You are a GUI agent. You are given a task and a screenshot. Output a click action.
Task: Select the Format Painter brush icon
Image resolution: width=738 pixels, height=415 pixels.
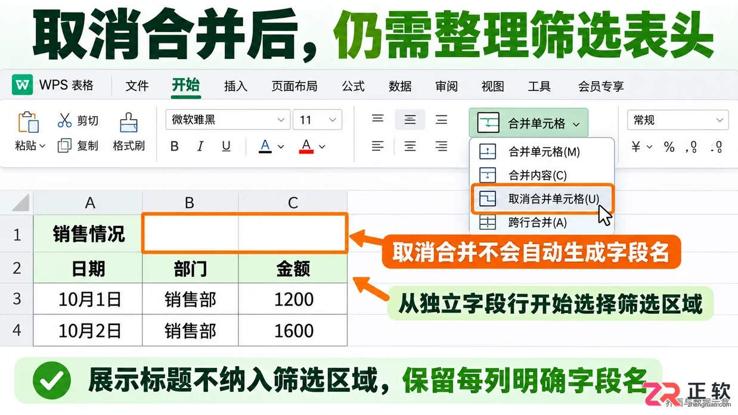[x=129, y=122]
